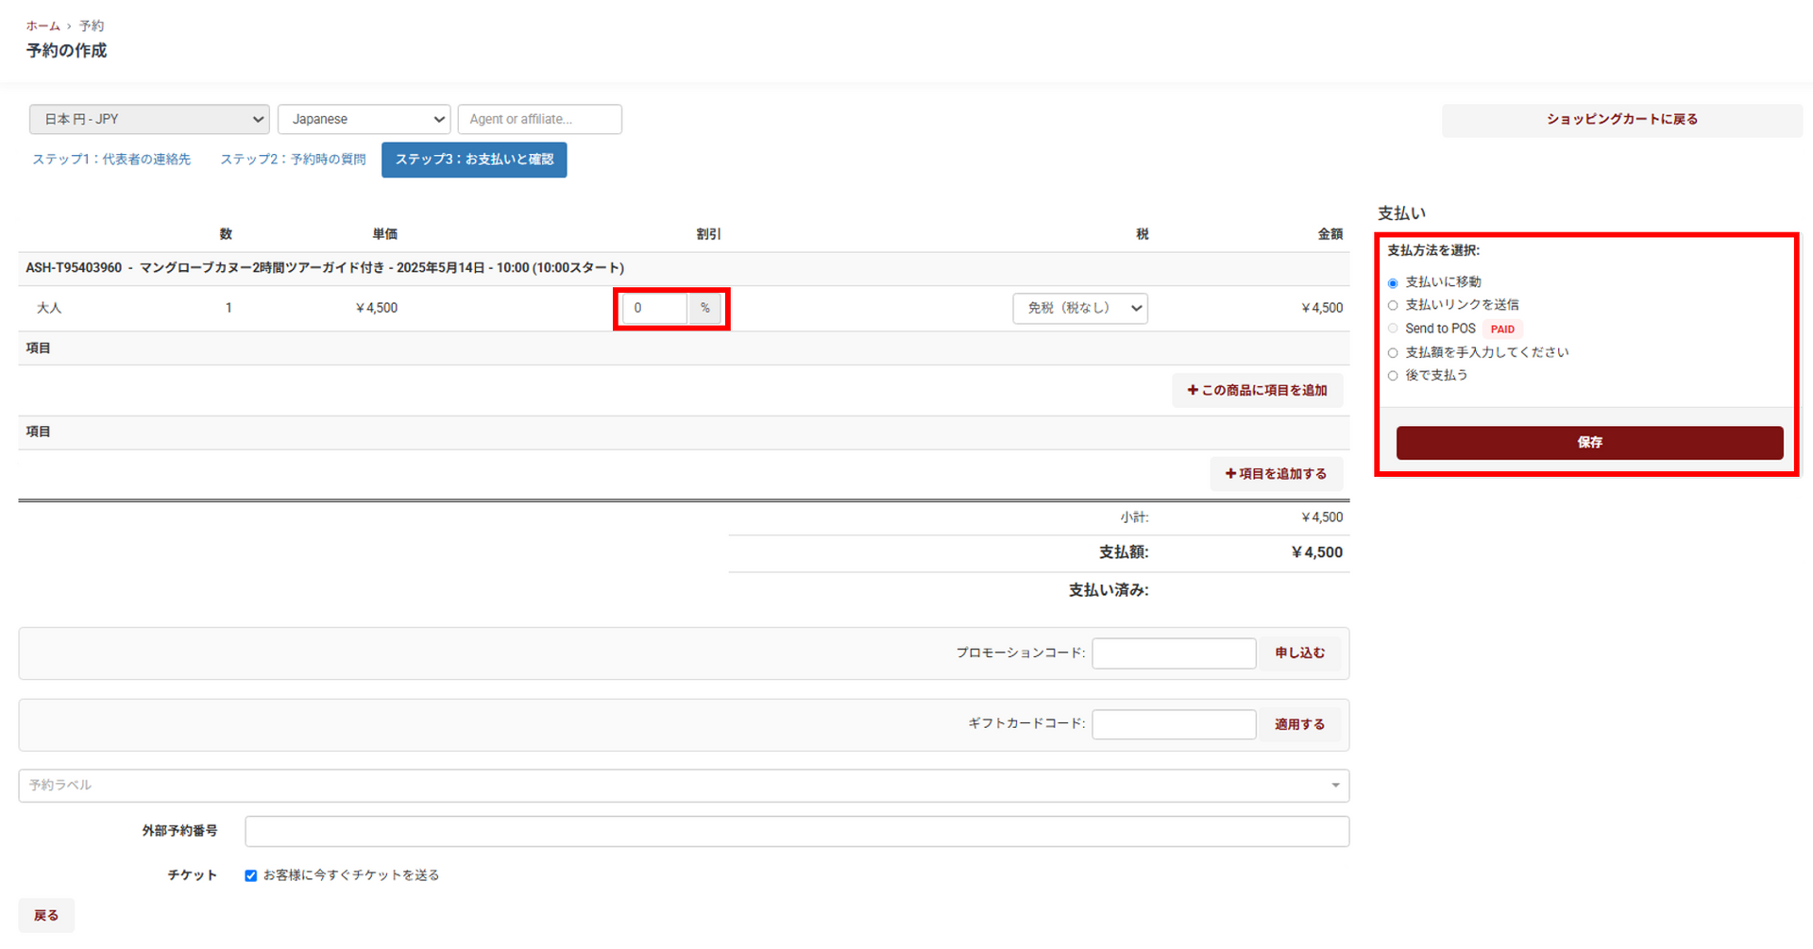Image resolution: width=1813 pixels, height=949 pixels.
Task: Click the 単価 column header
Action: pyautogui.click(x=385, y=234)
